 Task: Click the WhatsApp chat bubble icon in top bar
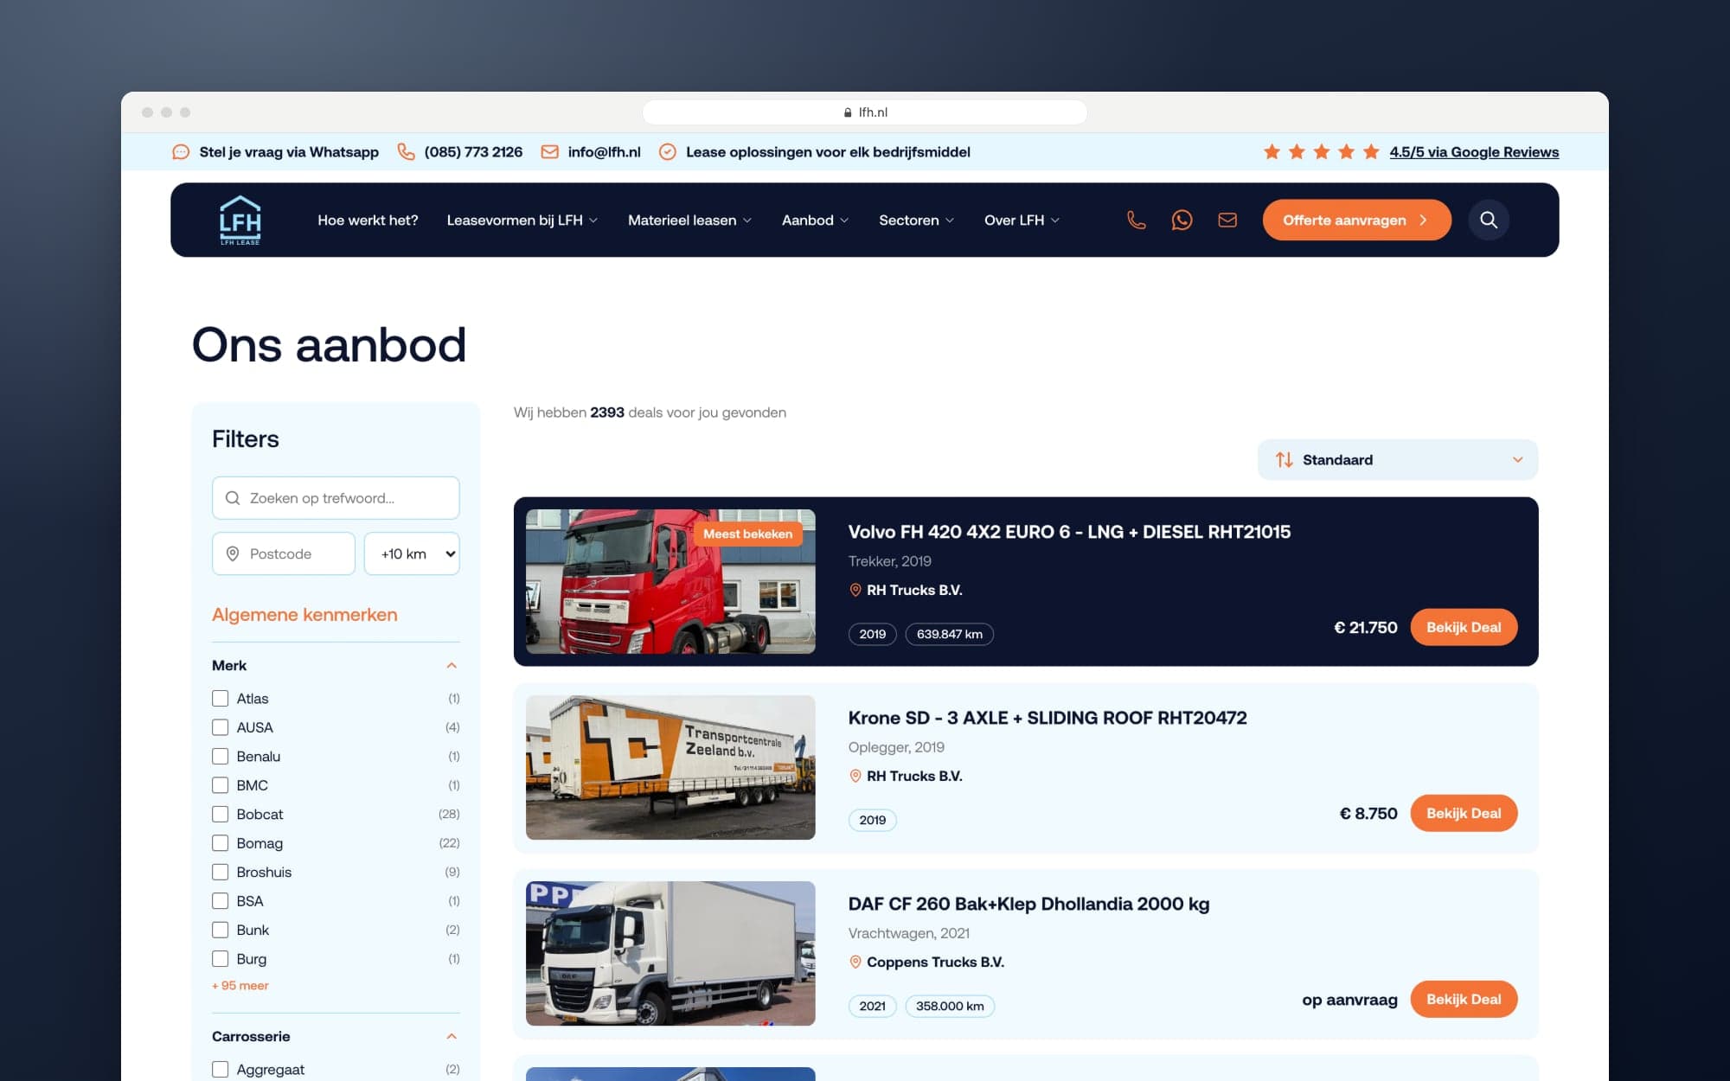tap(181, 152)
